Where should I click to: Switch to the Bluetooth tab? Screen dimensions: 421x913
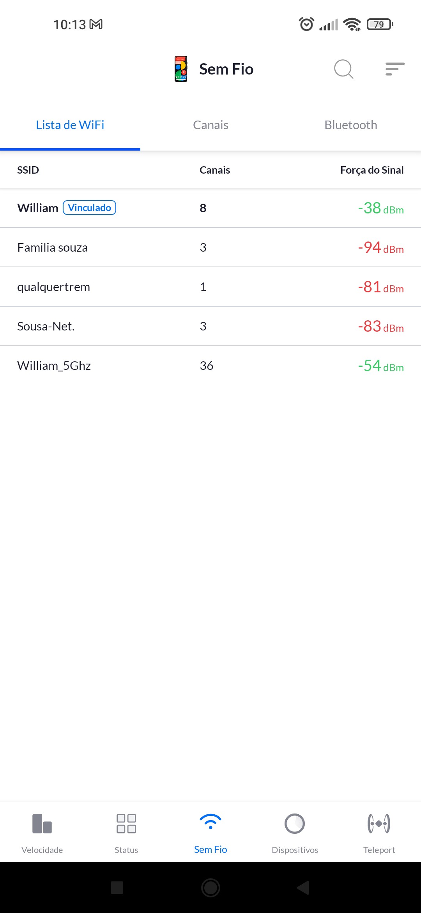(x=351, y=125)
